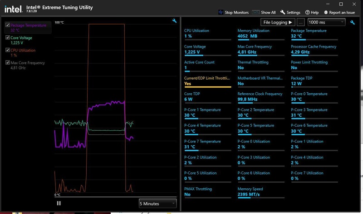Start File Logging
The height and width of the screenshot is (214, 363).
(278, 22)
